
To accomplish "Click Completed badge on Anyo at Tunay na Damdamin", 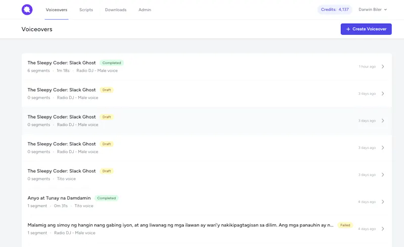I will point(107,198).
